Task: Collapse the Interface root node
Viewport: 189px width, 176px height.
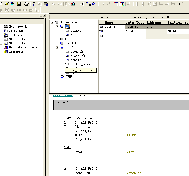Action: pyautogui.click(x=52, y=22)
